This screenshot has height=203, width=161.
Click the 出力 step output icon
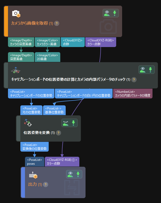[x=33, y=175]
